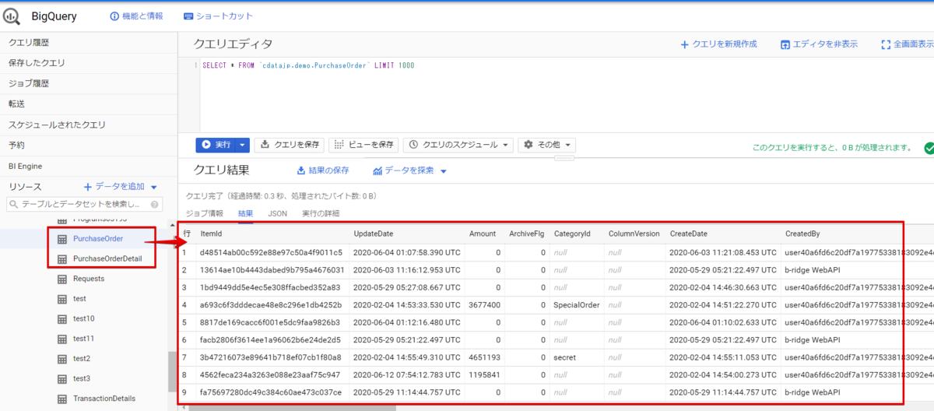This screenshot has width=934, height=411.
Task: Click the クエリを保存 button
Action: click(x=290, y=145)
